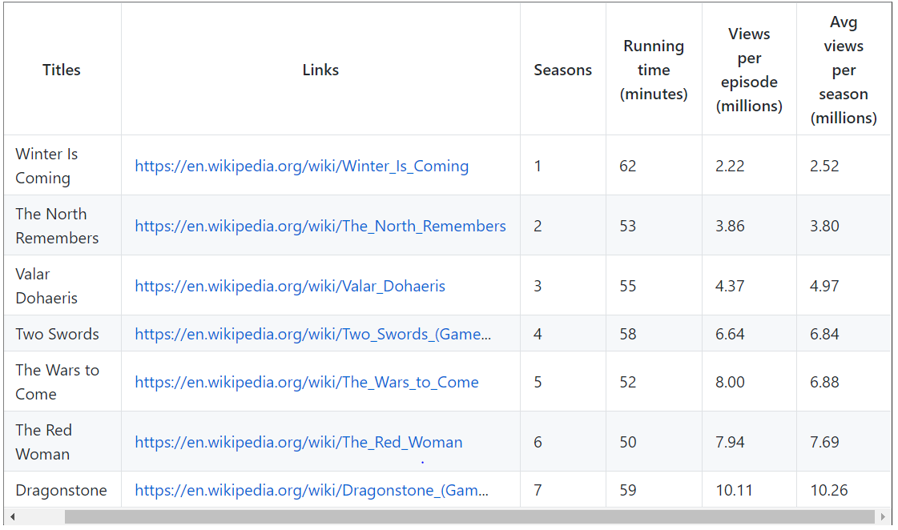Open the truncated Two_Swords Wikipedia link
Image resolution: width=898 pixels, height=530 pixels.
(x=312, y=335)
